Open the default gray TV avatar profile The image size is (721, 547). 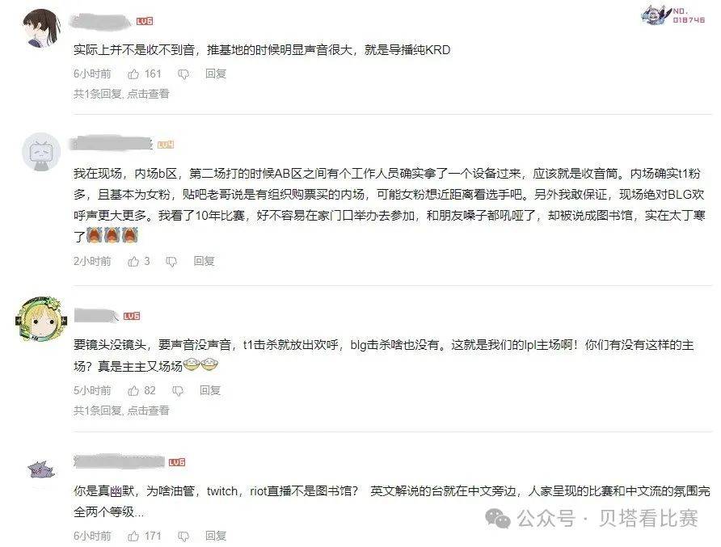pyautogui.click(x=41, y=152)
